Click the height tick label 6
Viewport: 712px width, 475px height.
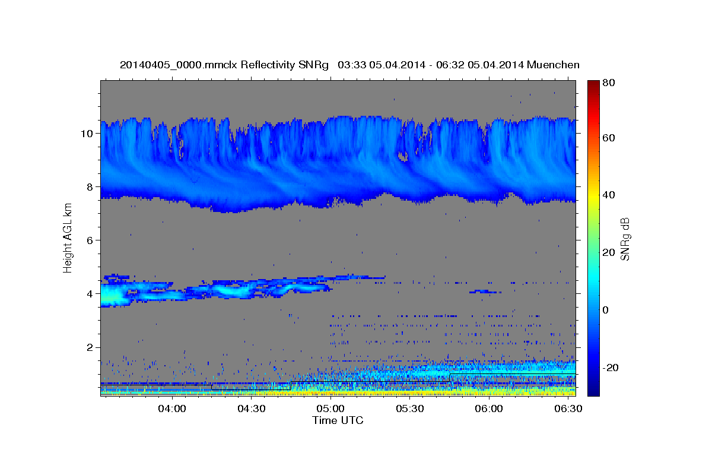(x=91, y=240)
